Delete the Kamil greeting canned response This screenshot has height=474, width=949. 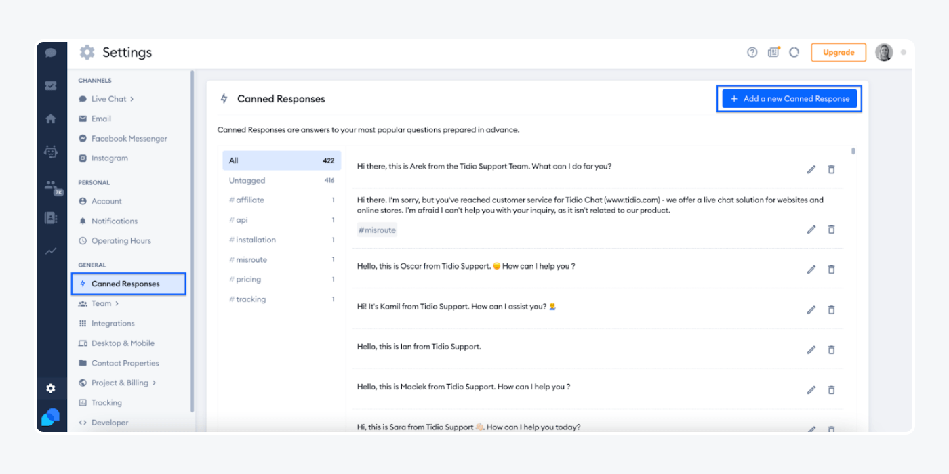point(831,309)
